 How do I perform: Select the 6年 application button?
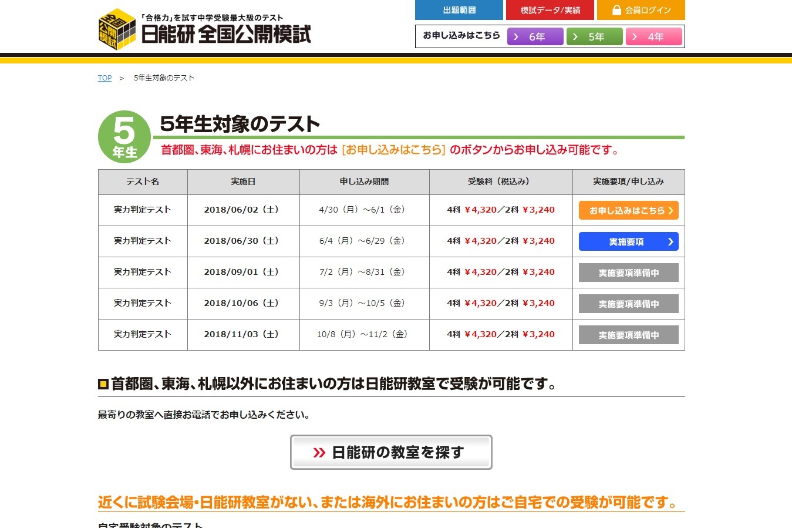pyautogui.click(x=535, y=36)
